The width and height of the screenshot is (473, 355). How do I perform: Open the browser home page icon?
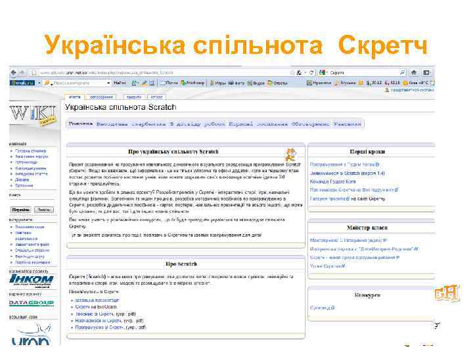[414, 73]
